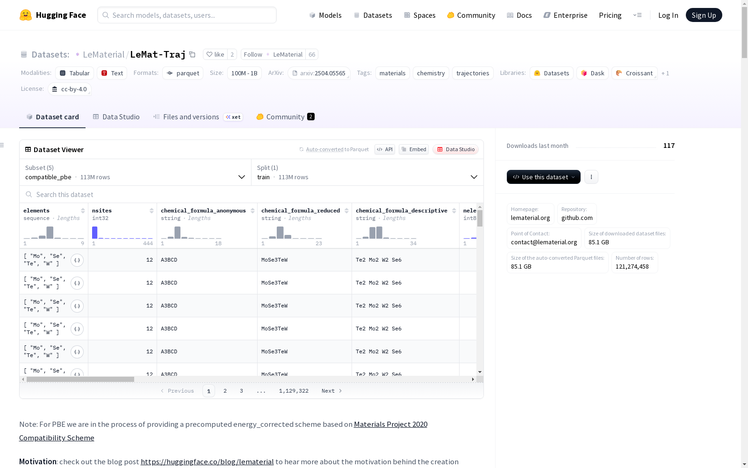Go to Models in top navigation
The width and height of the screenshot is (748, 468).
pos(325,15)
